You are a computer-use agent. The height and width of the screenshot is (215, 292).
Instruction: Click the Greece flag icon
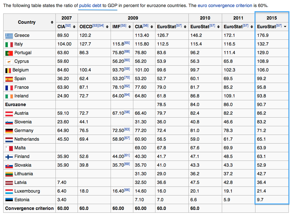tap(9, 36)
